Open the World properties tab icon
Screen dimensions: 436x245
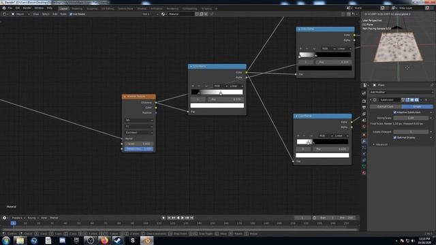[364, 127]
